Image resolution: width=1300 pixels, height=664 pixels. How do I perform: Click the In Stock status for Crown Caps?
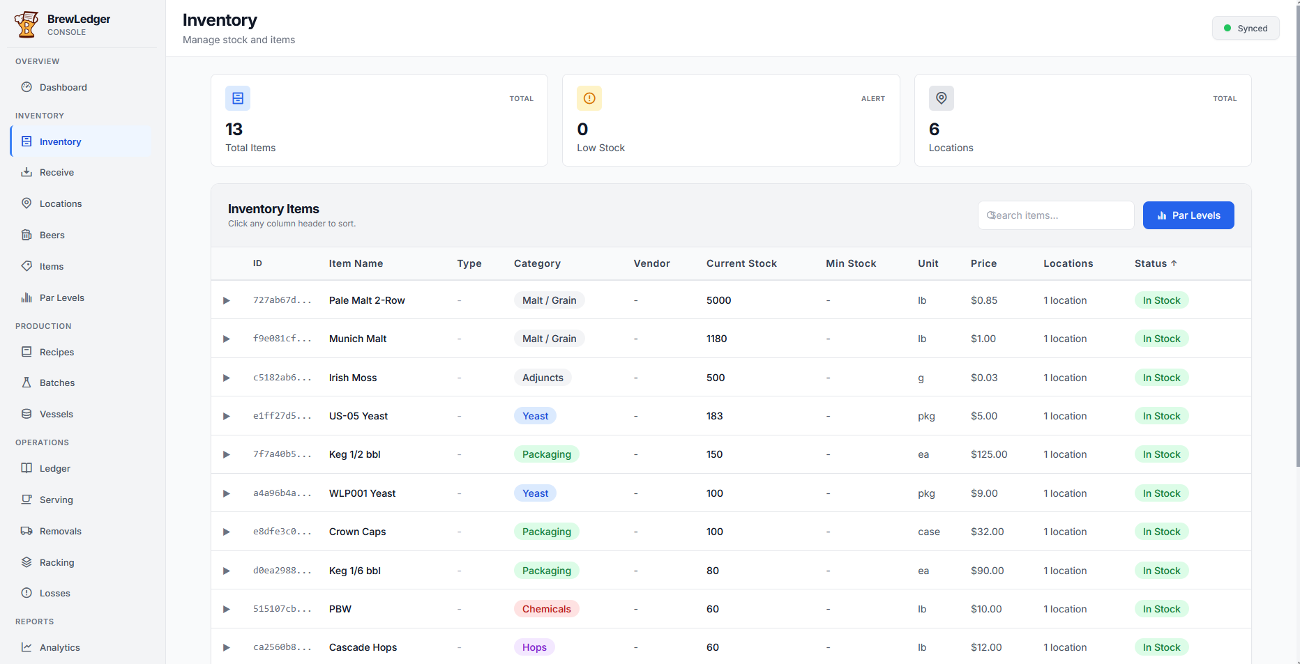pos(1161,531)
